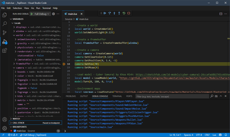
Task: Click the Step Out debug icon
Action: coord(119,13)
